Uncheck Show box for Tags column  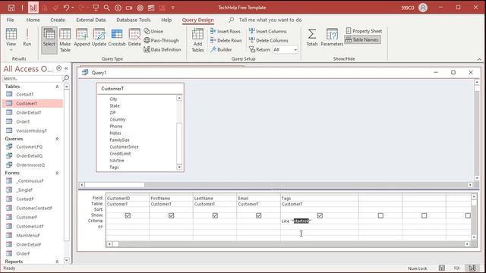click(x=320, y=215)
